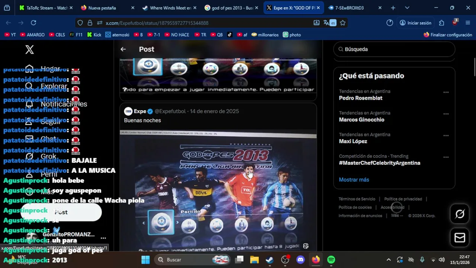
Task: Open the Kick bookmark
Action: [94, 35]
